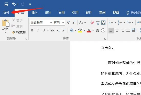Click the Phonetic Guide wén icon
This screenshot has width=141, height=95.
pos(98,23)
